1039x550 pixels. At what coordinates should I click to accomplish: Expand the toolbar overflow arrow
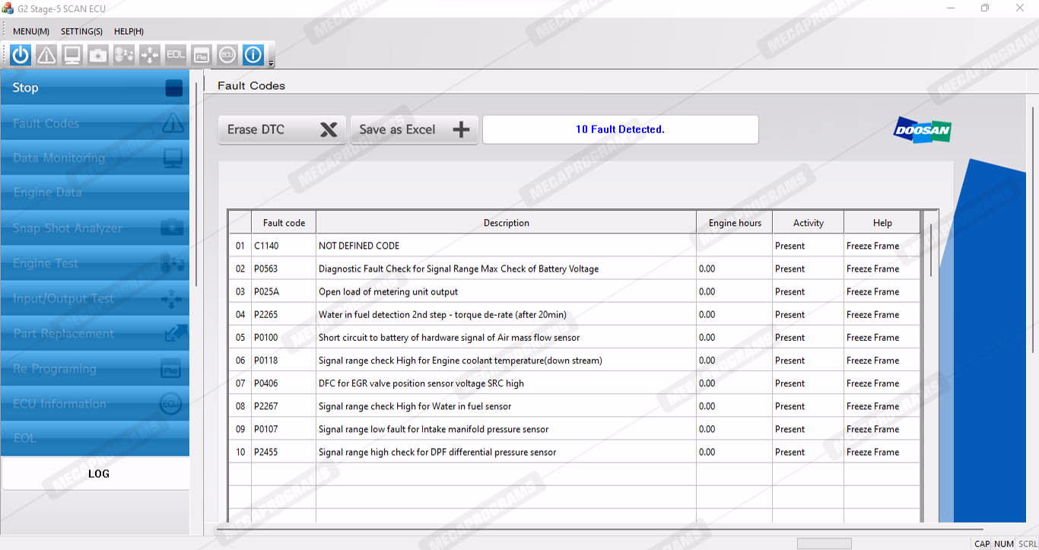coord(271,63)
